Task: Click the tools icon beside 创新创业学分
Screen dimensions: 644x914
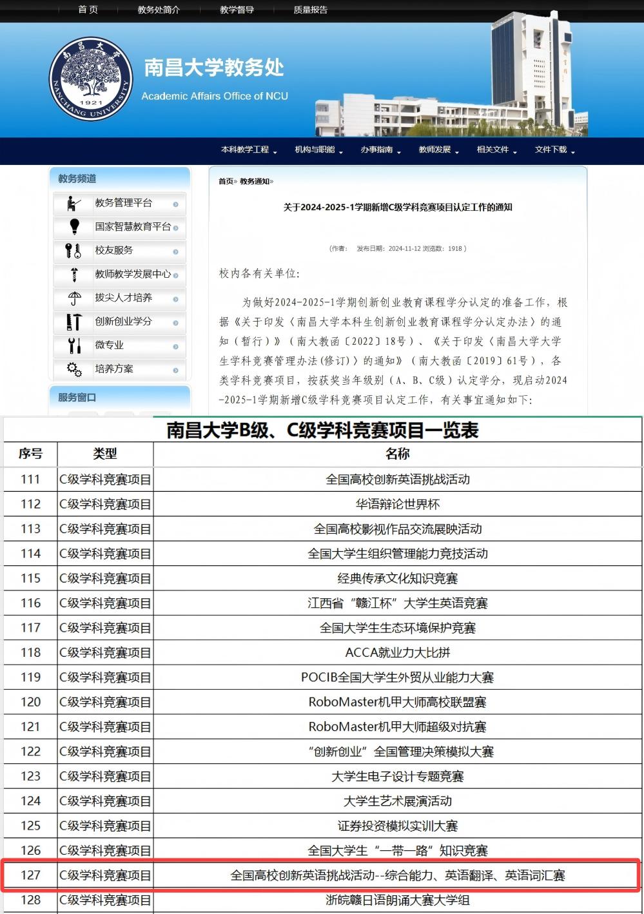Action: pos(73,322)
